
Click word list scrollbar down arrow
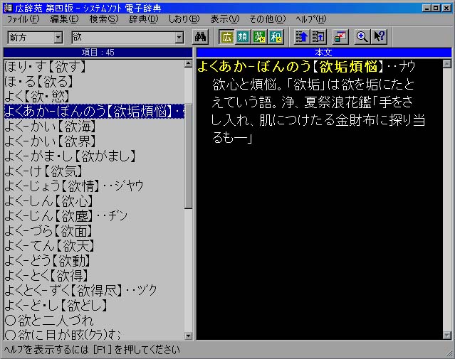189,336
